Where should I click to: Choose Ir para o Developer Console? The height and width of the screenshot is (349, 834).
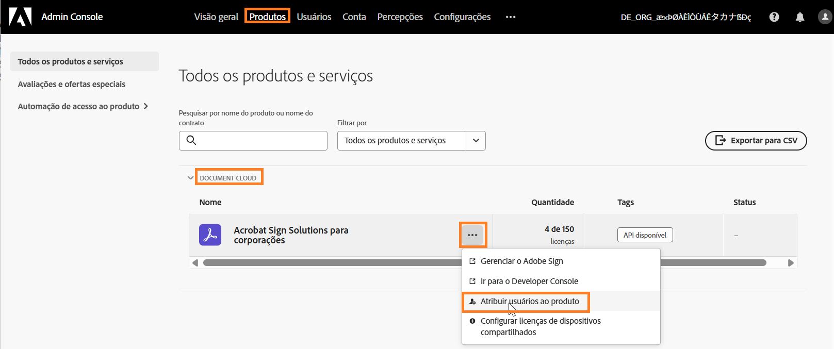click(529, 281)
